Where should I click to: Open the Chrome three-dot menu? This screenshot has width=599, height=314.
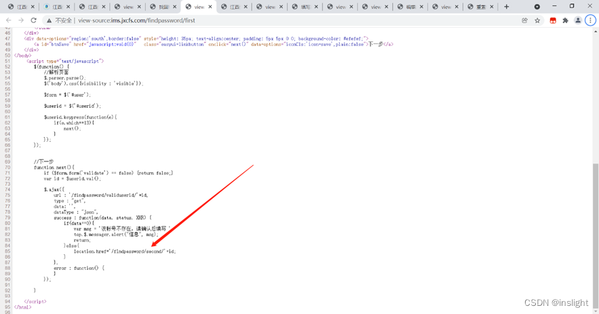click(591, 20)
